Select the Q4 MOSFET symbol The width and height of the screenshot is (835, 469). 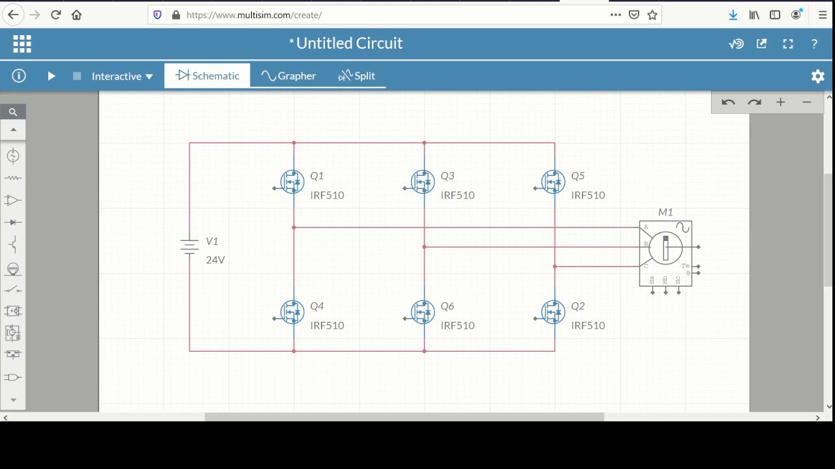pyautogui.click(x=292, y=312)
